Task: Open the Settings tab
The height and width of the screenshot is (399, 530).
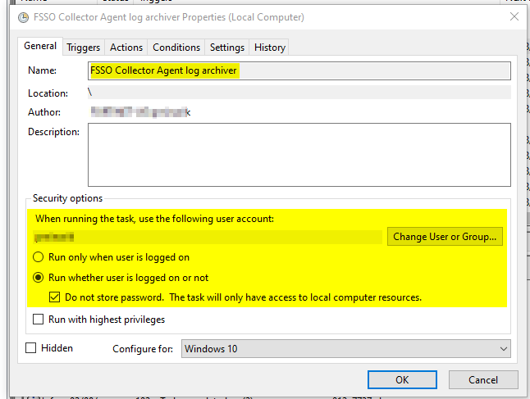Action: click(x=226, y=48)
